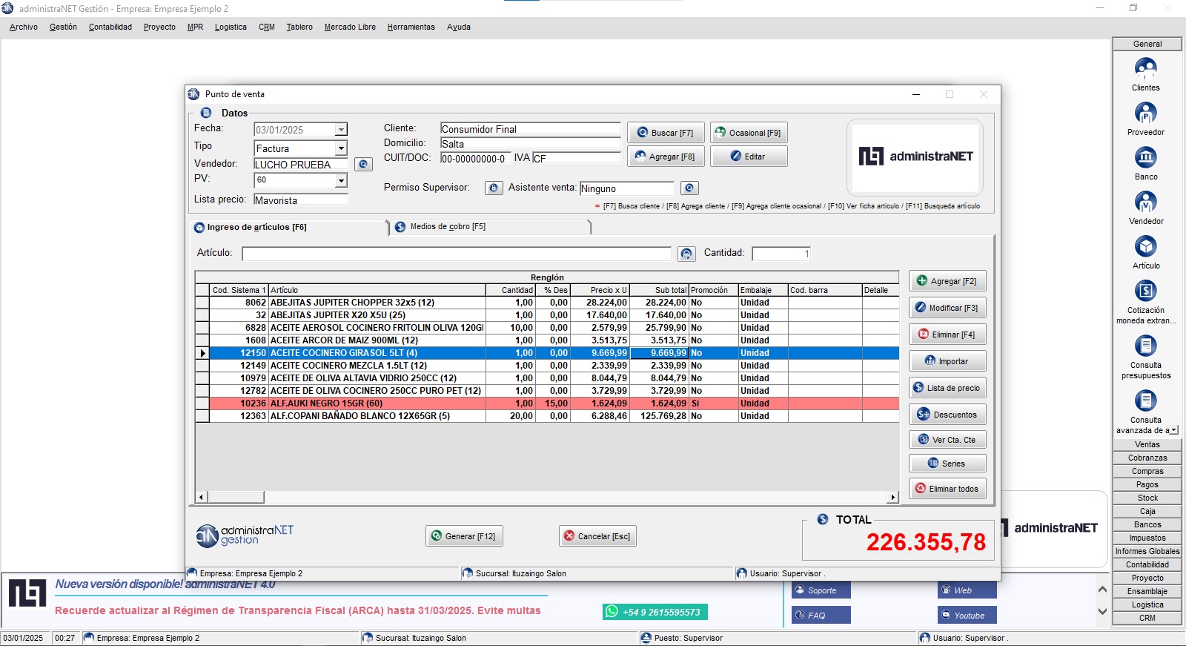This screenshot has width=1186, height=646.
Task: Click the Permiso Supervisor lock icon
Action: point(494,188)
